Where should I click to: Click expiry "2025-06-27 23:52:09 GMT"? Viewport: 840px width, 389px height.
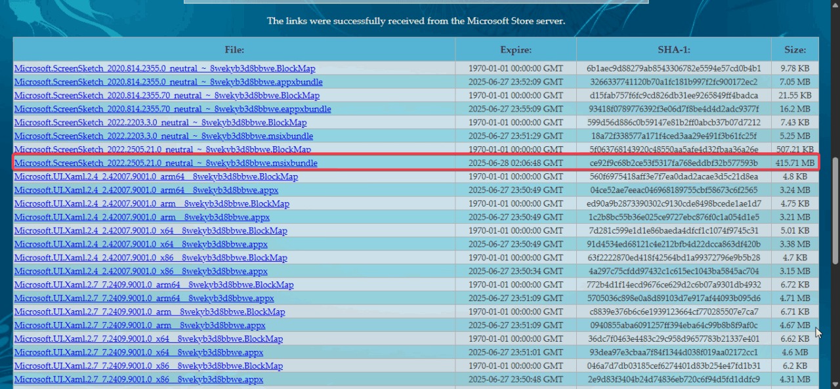(516, 82)
